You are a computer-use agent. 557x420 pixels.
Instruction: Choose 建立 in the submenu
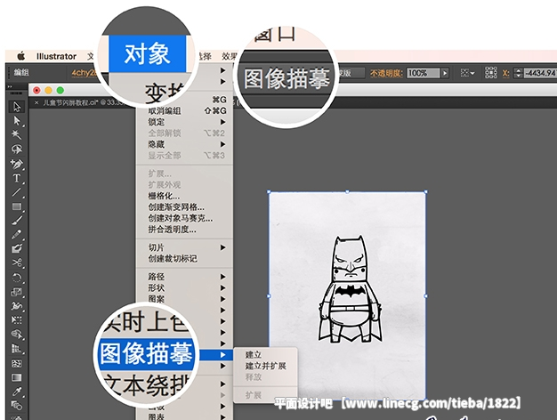pyautogui.click(x=265, y=354)
